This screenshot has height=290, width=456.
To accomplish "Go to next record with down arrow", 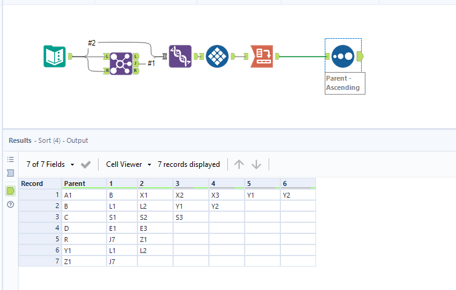I will pyautogui.click(x=256, y=164).
